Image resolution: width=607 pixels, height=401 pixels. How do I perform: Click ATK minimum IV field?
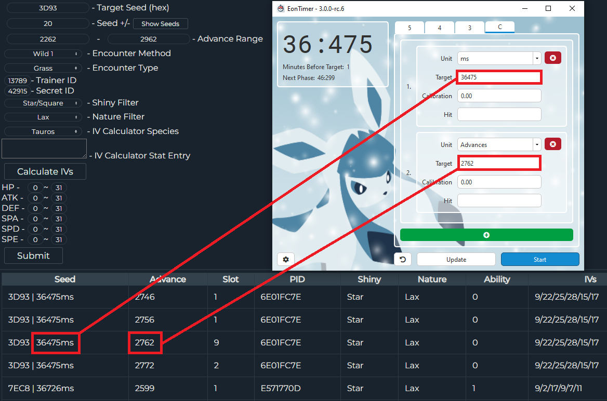35,198
